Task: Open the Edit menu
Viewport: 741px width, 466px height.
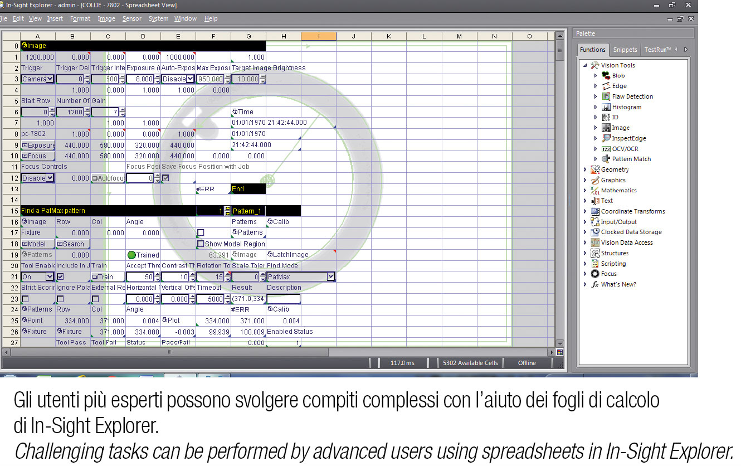Action: point(18,18)
